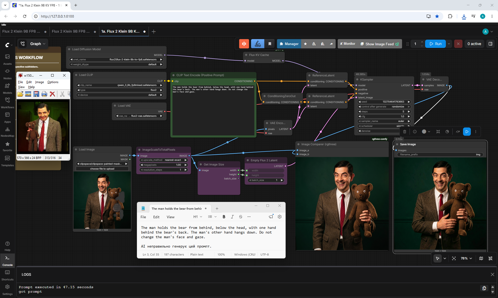This screenshot has width=498, height=298.
Task: Open the Edit menu in Notepad
Action: (x=156, y=217)
